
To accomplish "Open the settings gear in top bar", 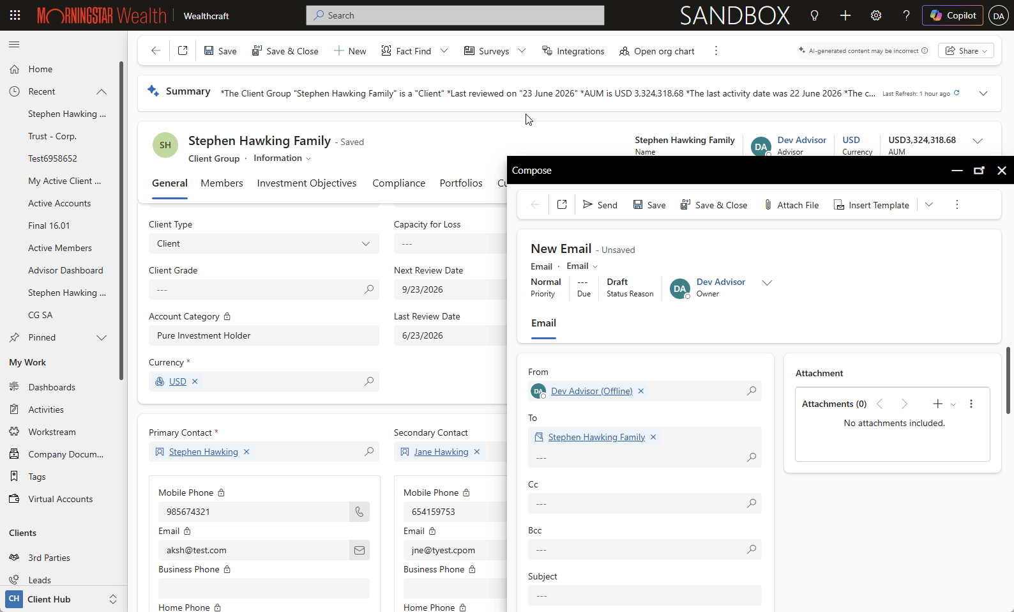I will pyautogui.click(x=876, y=15).
